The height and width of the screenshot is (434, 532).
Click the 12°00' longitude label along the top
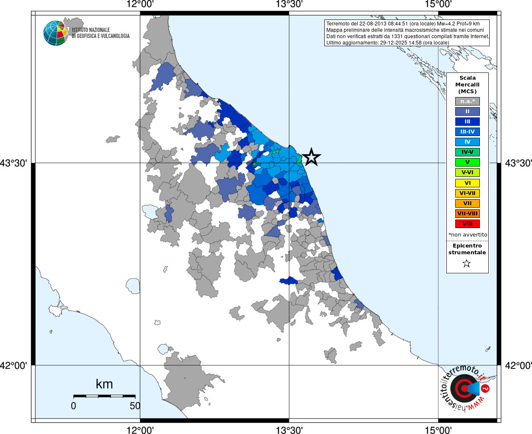(140, 4)
